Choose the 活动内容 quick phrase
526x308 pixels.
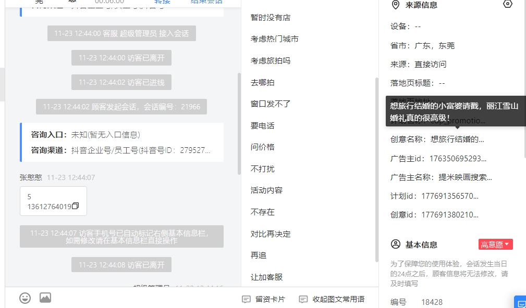coord(266,190)
